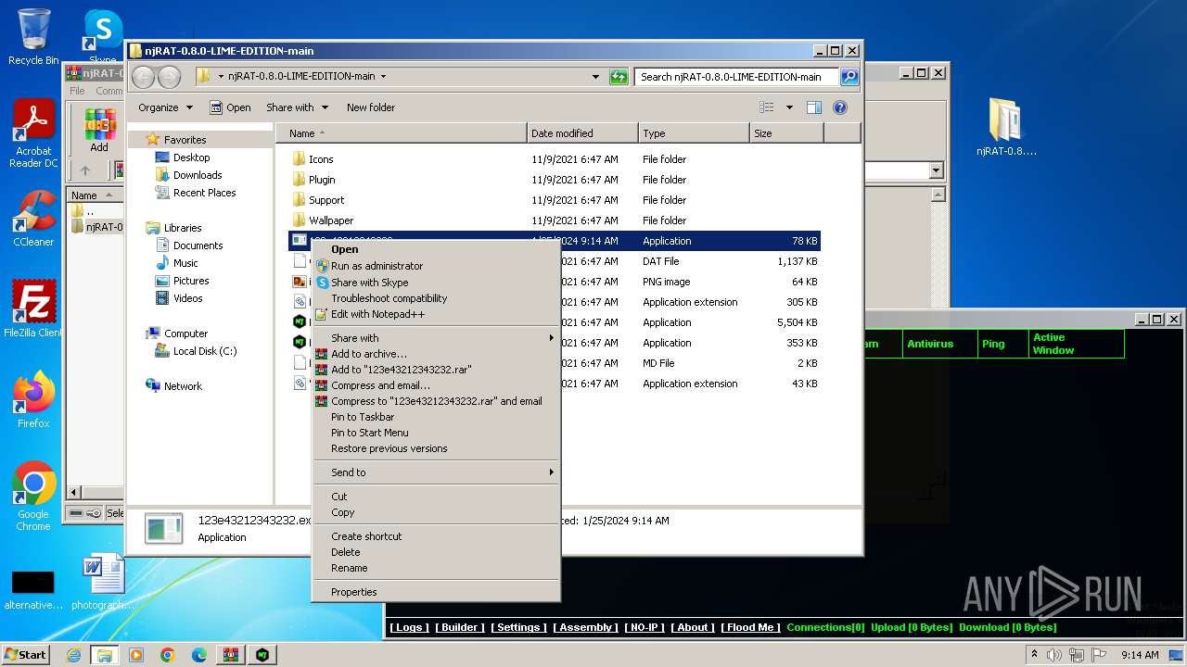Image resolution: width=1187 pixels, height=667 pixels.
Task: Open Windows Explorer taskbar button
Action: pos(104,655)
